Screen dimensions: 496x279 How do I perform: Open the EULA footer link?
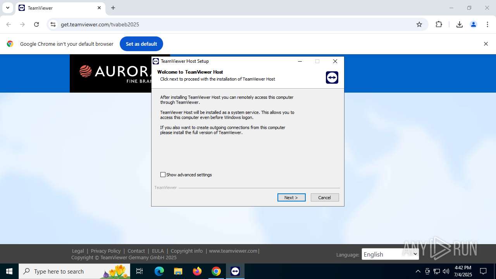pos(158,251)
